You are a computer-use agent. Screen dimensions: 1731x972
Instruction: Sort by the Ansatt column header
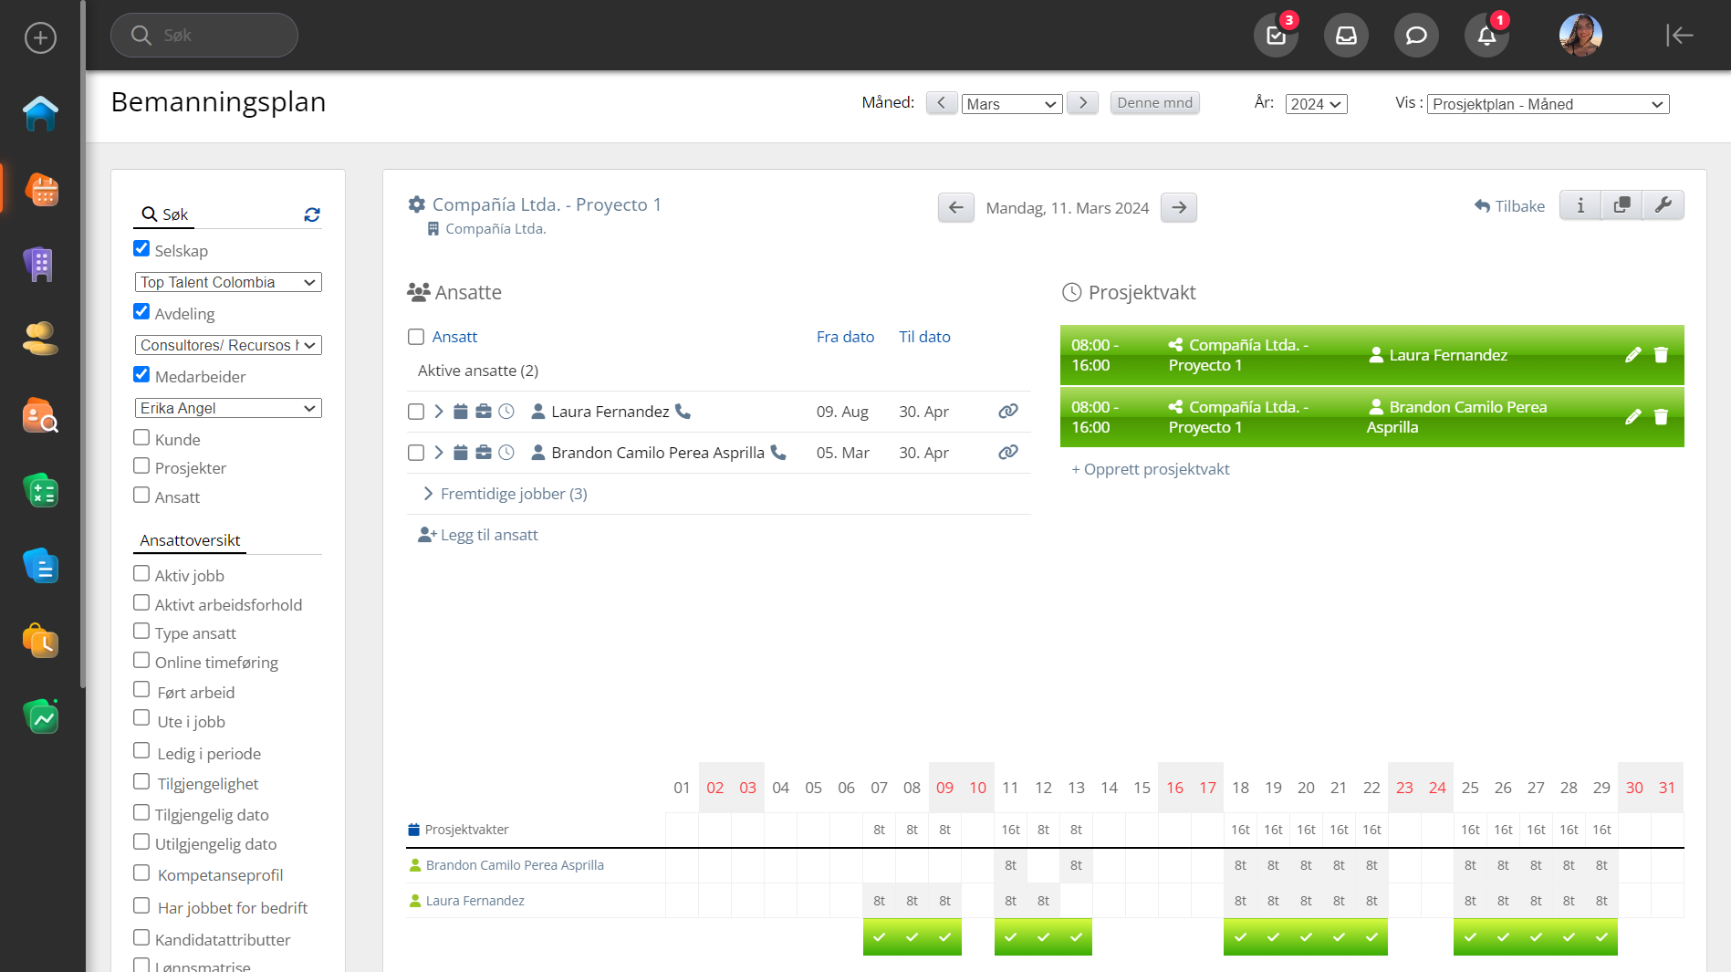tap(454, 337)
